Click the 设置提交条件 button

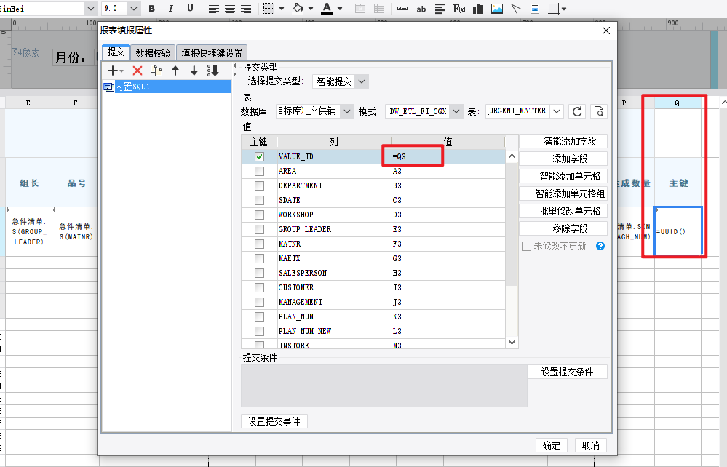(568, 372)
